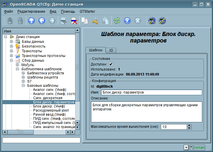The image size is (213, 152).
Task: Copy the item using the copy icon
Action: click(85, 21)
